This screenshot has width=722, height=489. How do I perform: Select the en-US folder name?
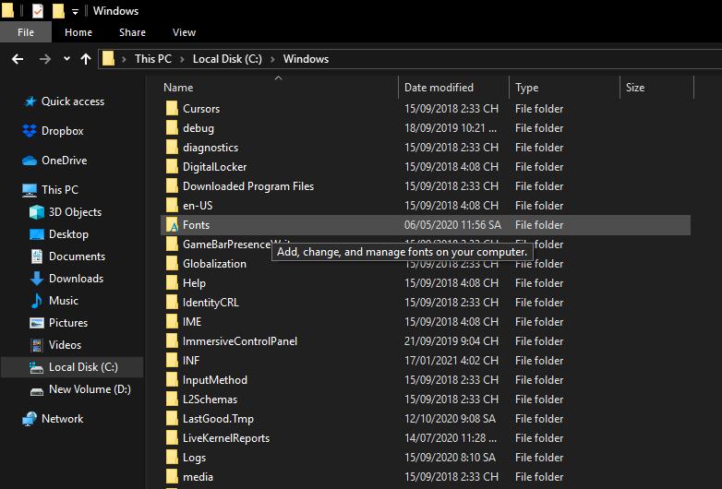pos(198,205)
